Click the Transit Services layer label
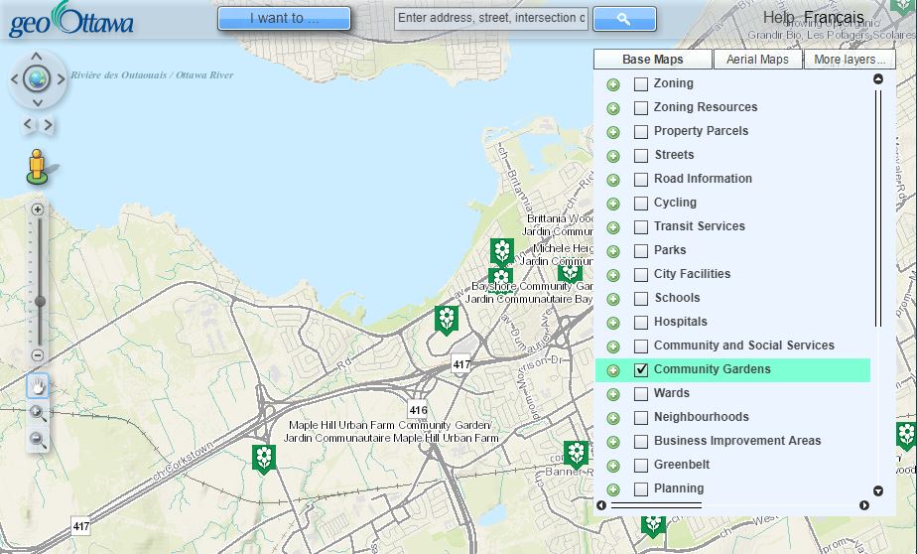Image resolution: width=917 pixels, height=554 pixels. (700, 225)
